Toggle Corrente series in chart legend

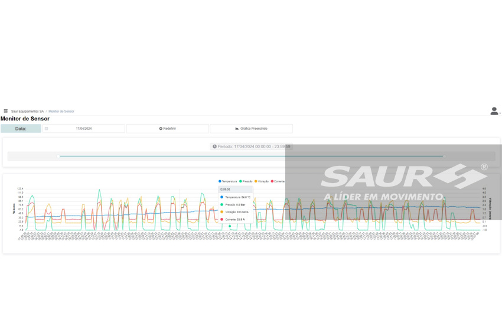point(278,181)
